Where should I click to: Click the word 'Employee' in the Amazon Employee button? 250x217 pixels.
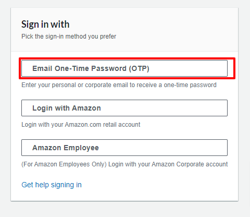point(81,148)
